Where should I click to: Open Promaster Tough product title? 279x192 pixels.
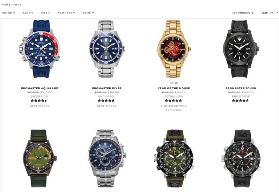tap(241, 88)
